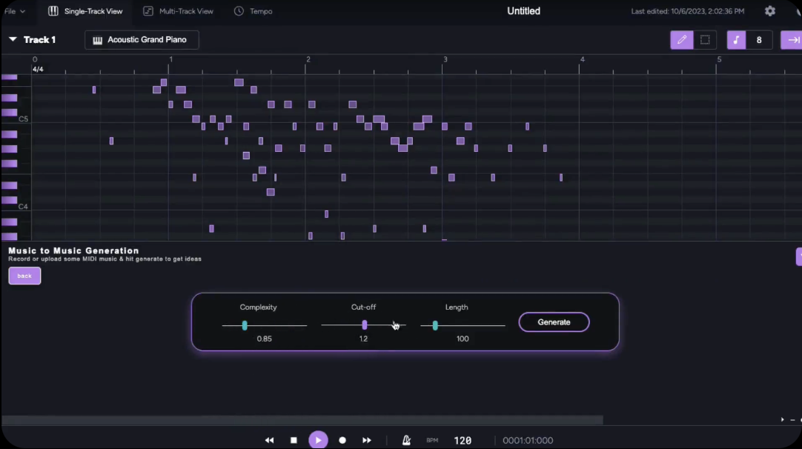Image resolution: width=802 pixels, height=449 pixels.
Task: Select the pencil draw tool
Action: pos(681,39)
